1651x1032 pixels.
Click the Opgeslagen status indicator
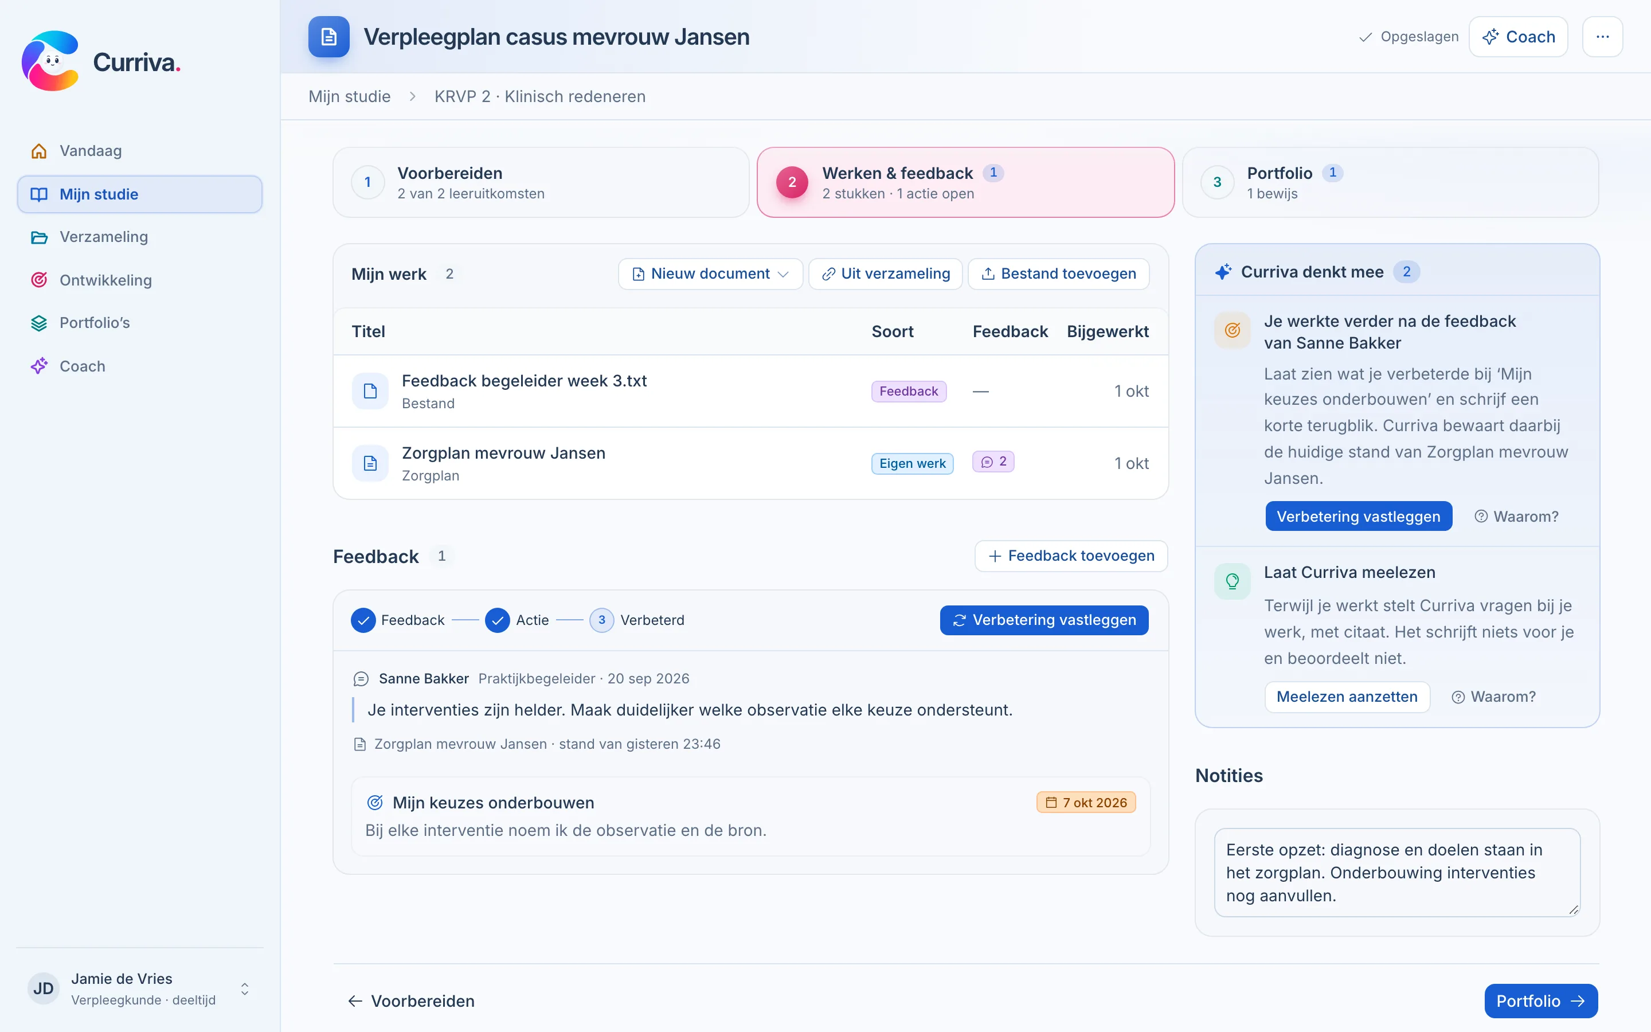pyautogui.click(x=1408, y=37)
